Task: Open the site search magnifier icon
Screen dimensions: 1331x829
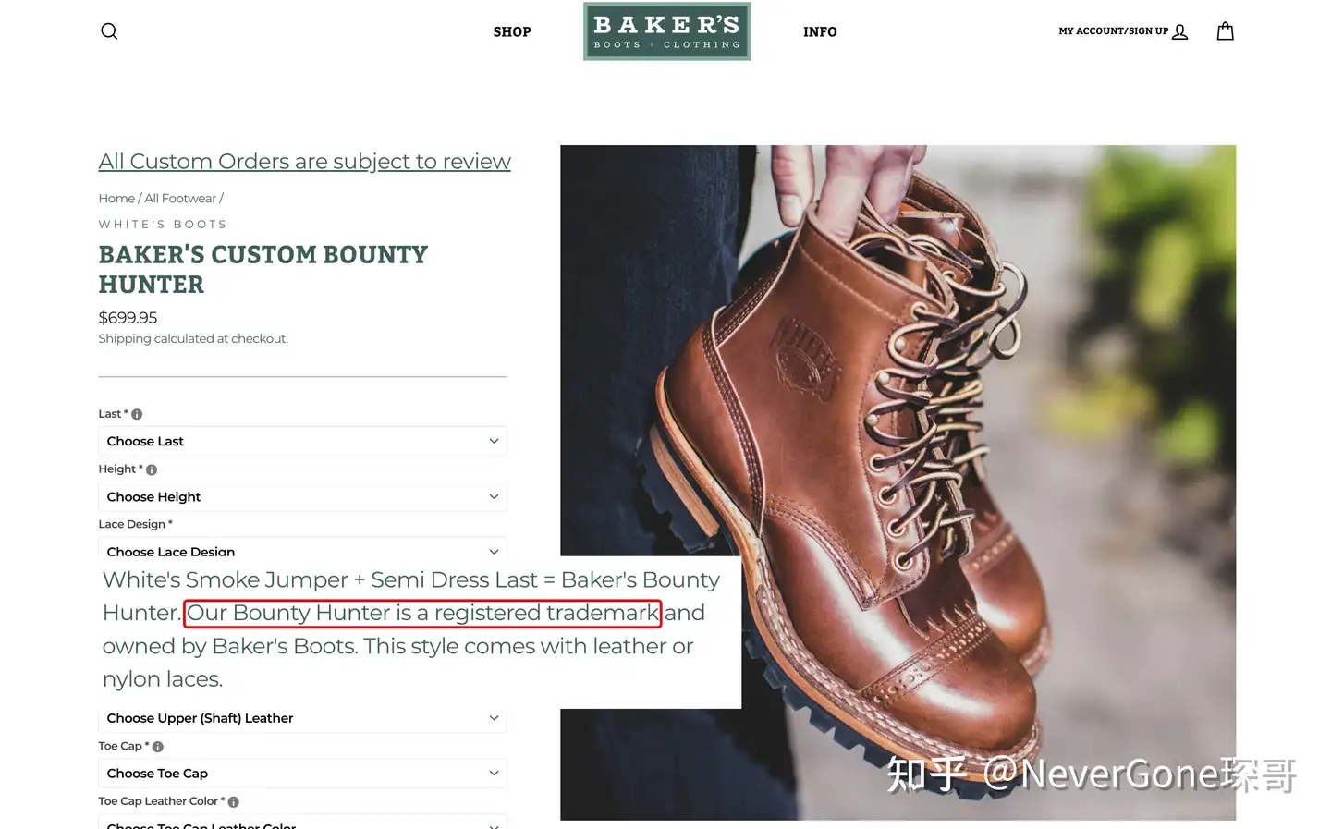Action: click(x=109, y=31)
